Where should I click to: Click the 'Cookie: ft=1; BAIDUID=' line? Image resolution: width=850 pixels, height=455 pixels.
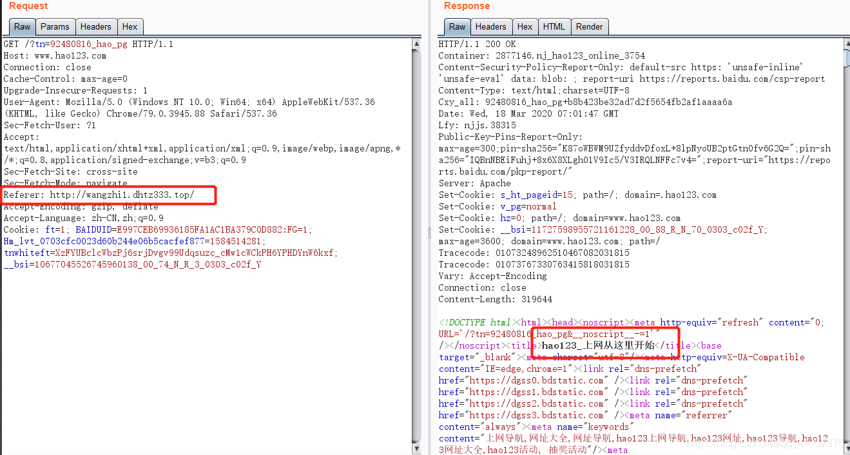tap(158, 229)
